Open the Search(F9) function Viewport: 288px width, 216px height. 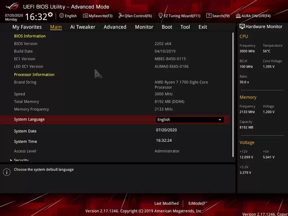(218, 16)
